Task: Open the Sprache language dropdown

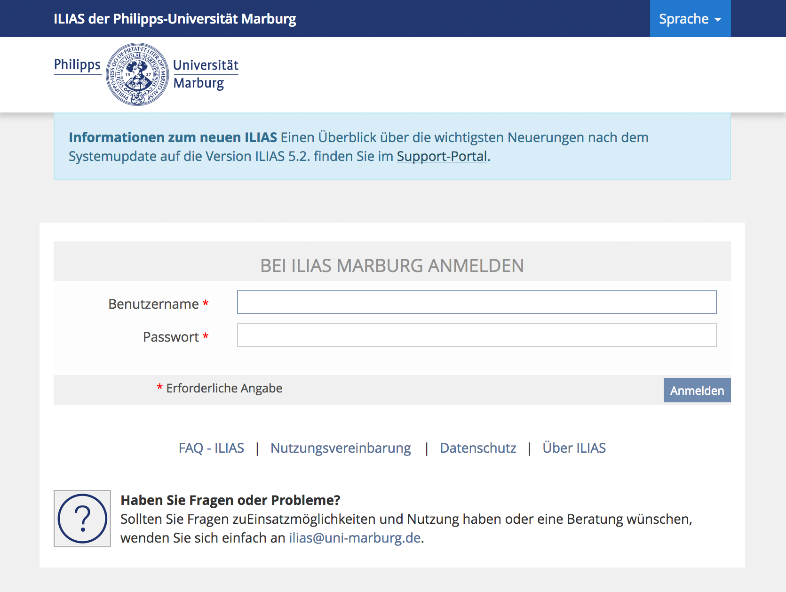Action: point(690,19)
